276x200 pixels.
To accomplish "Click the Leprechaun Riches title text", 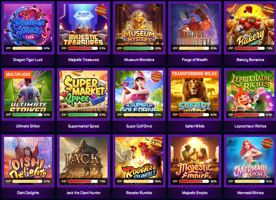I will pyautogui.click(x=250, y=126).
